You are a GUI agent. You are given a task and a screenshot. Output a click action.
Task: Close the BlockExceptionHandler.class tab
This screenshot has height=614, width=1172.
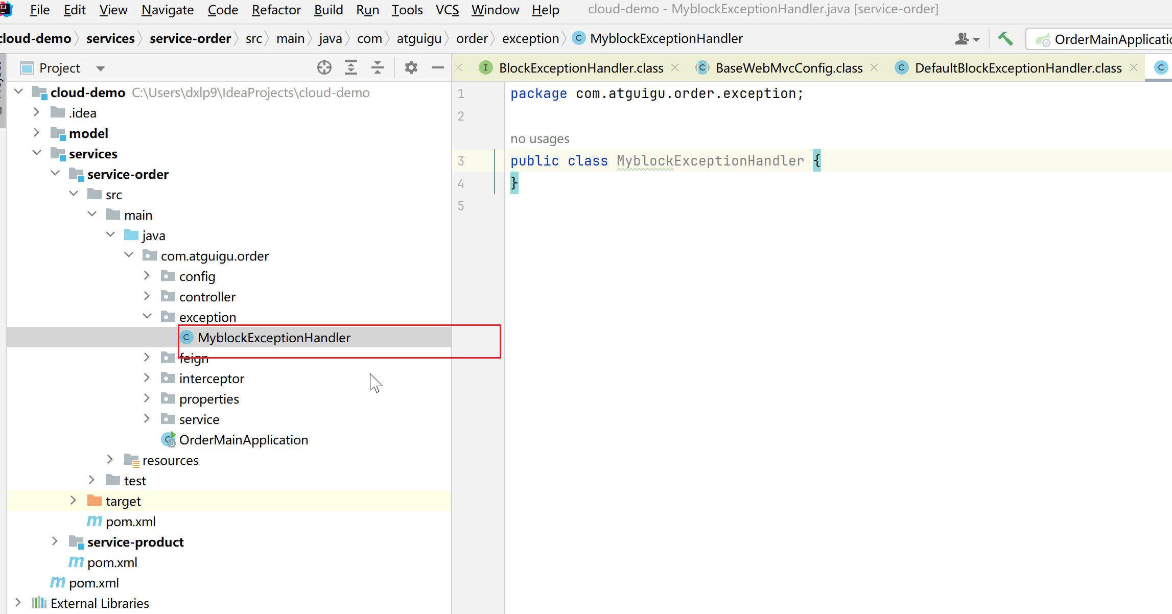pyautogui.click(x=675, y=67)
